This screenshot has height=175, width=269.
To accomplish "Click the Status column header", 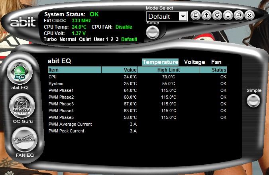I will (x=213, y=70).
